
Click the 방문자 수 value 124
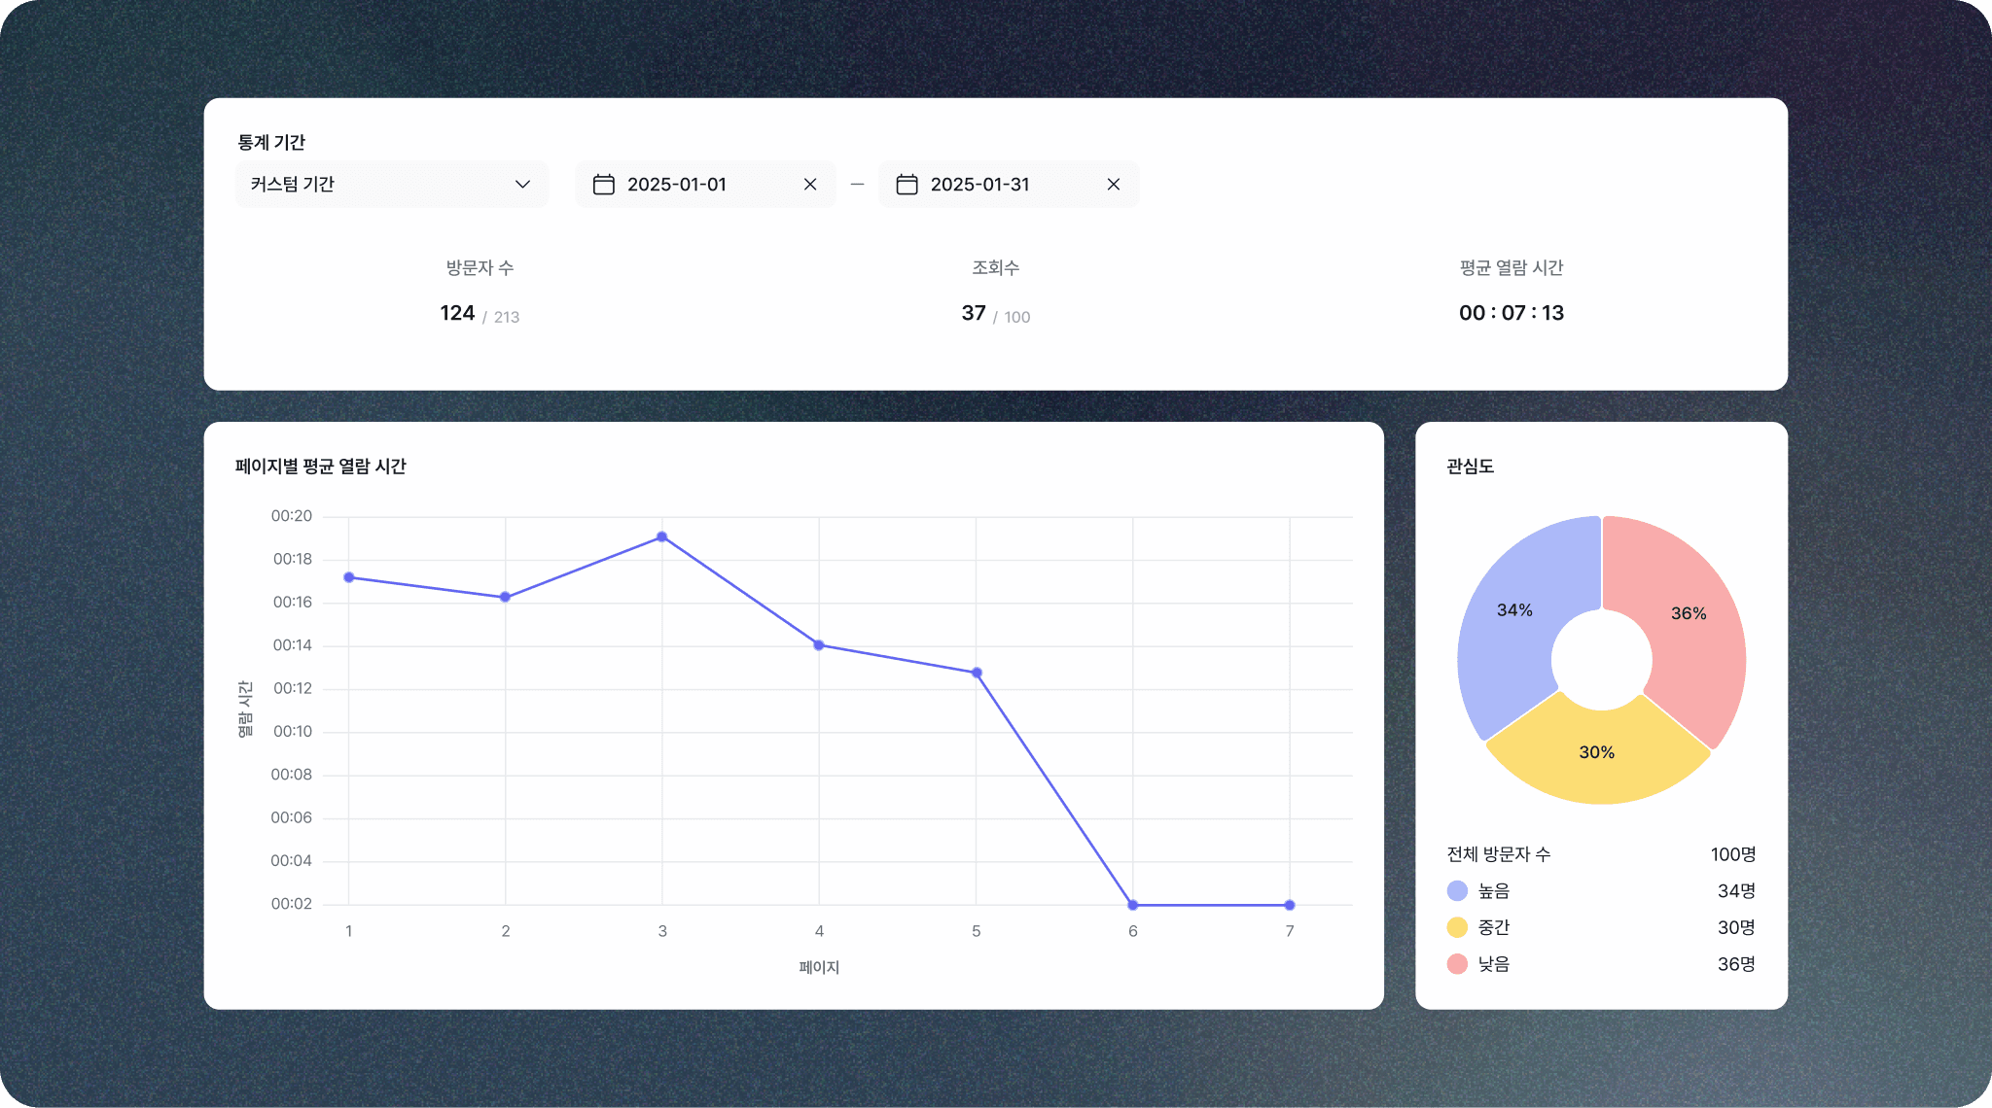tap(457, 313)
